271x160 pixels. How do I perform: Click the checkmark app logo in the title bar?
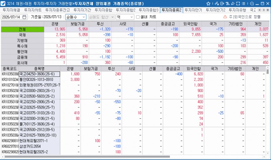(x=3, y=3)
